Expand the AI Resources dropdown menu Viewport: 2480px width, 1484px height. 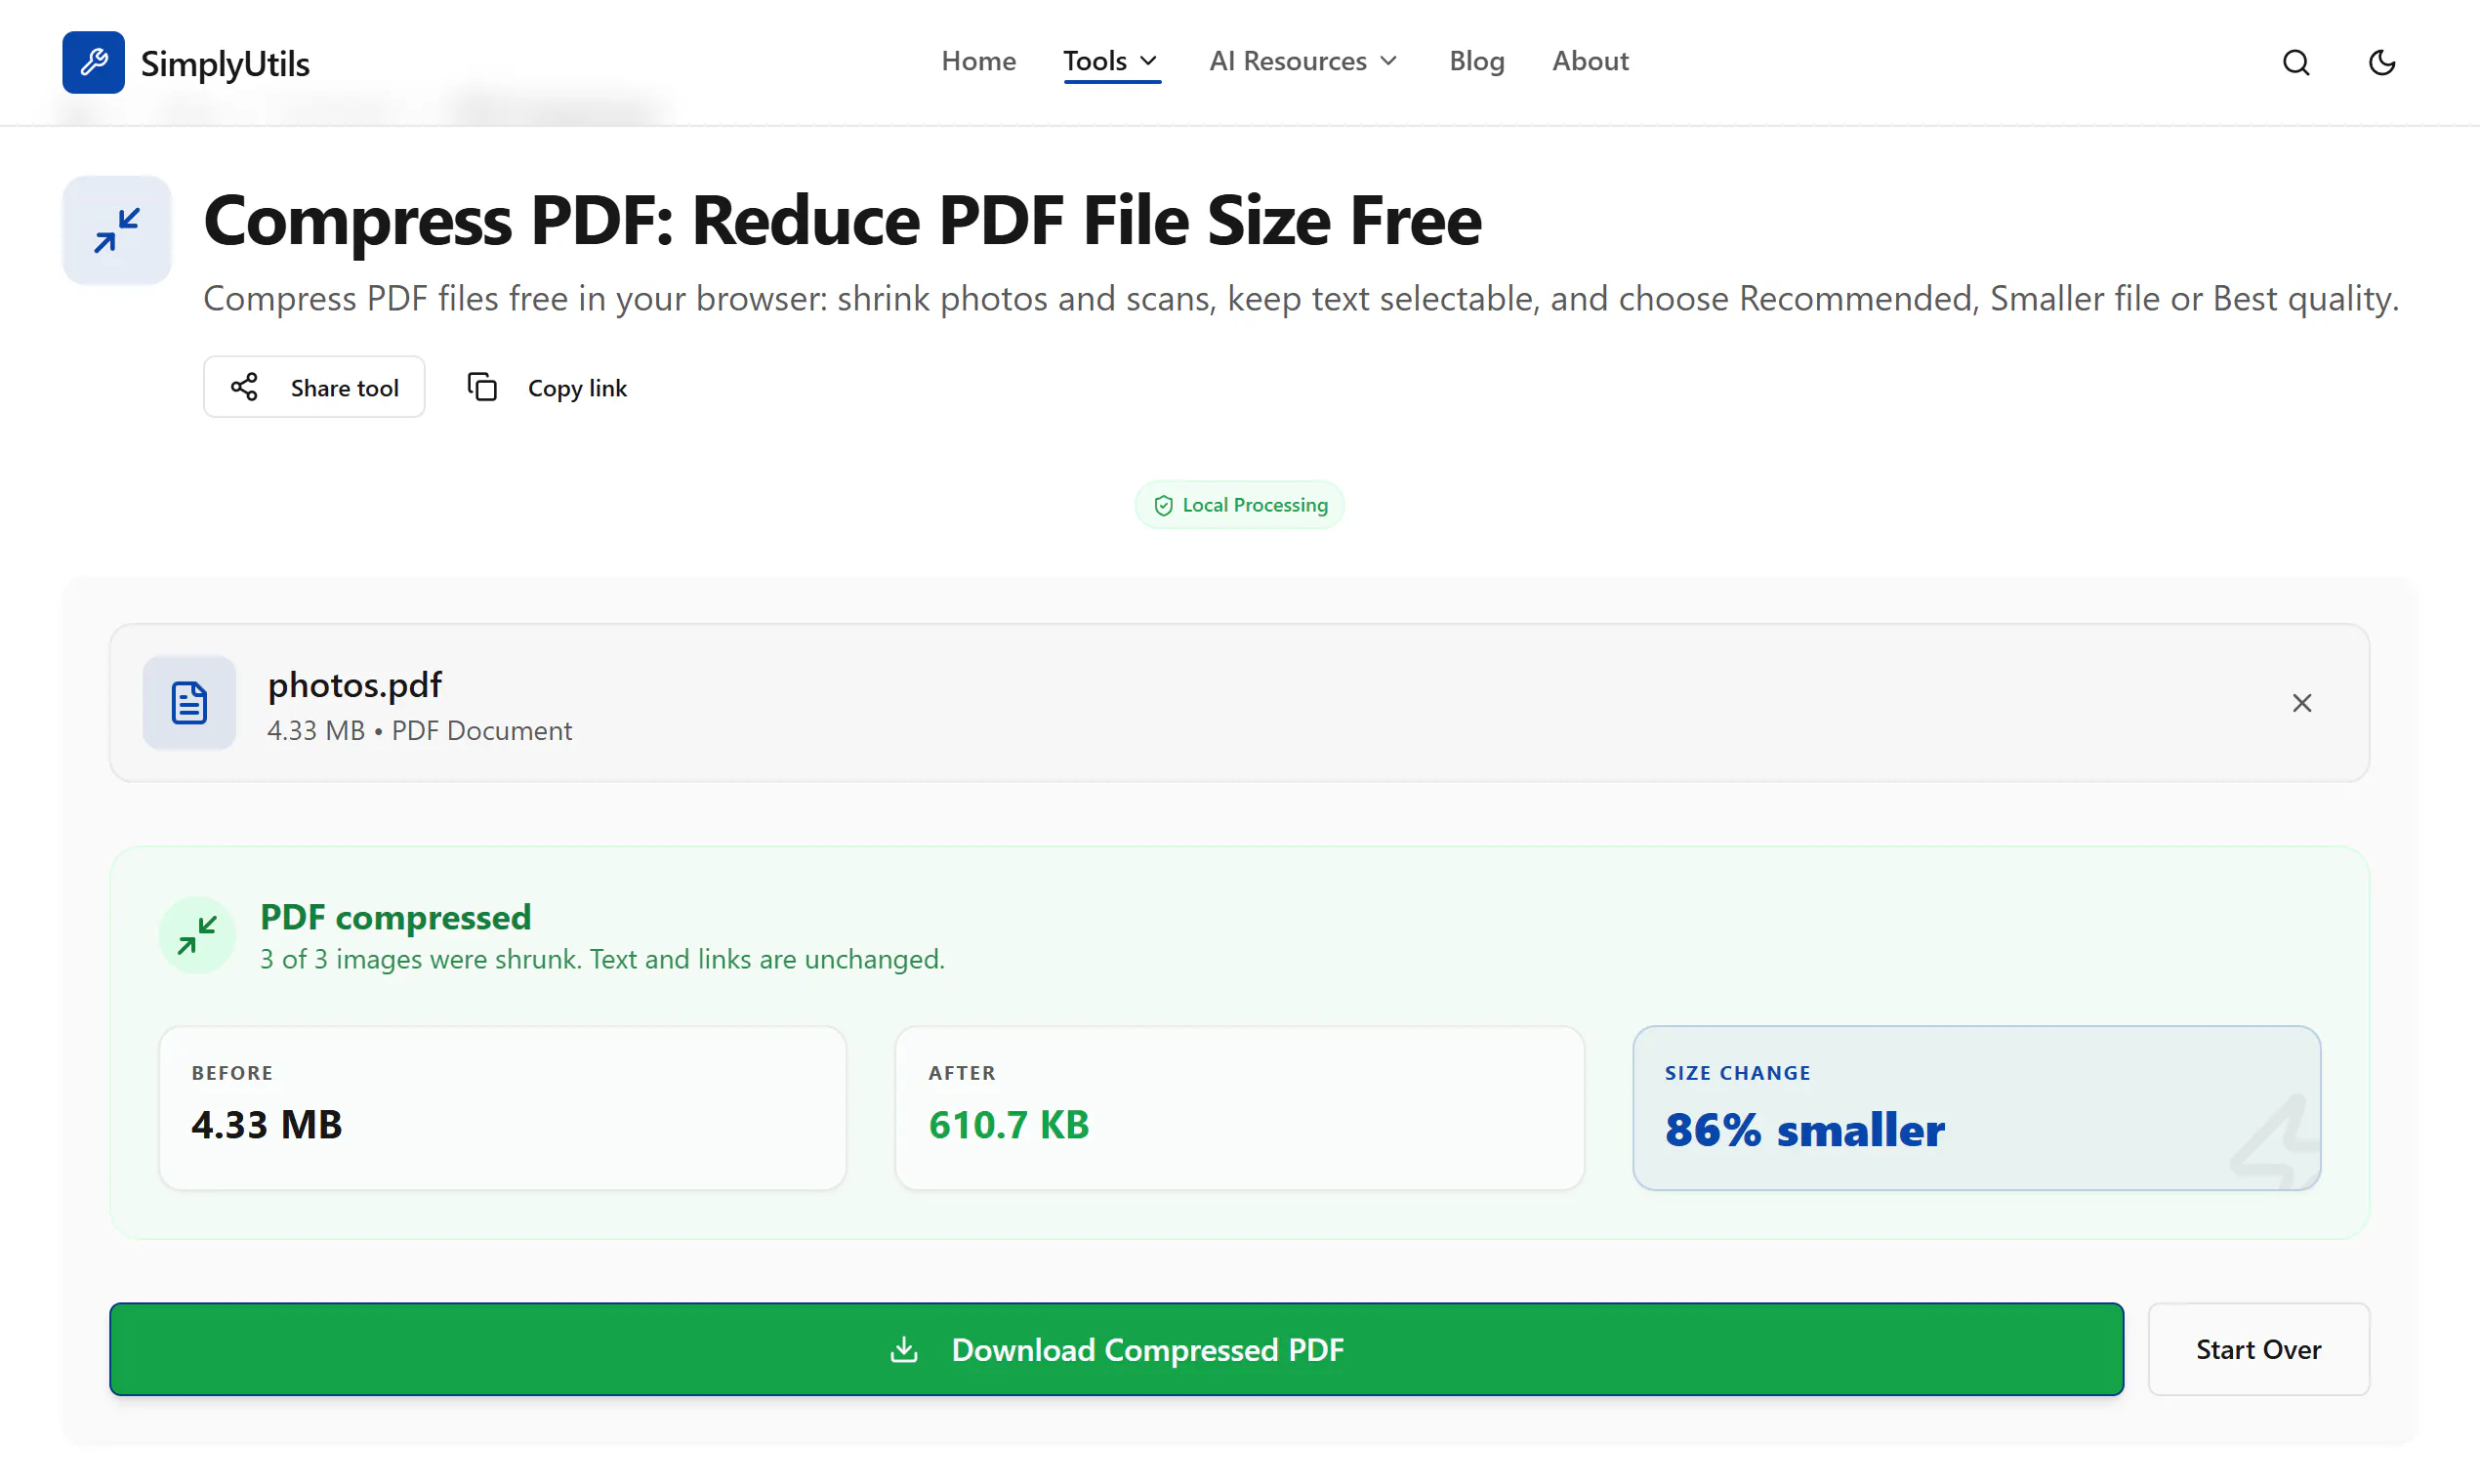[1304, 62]
